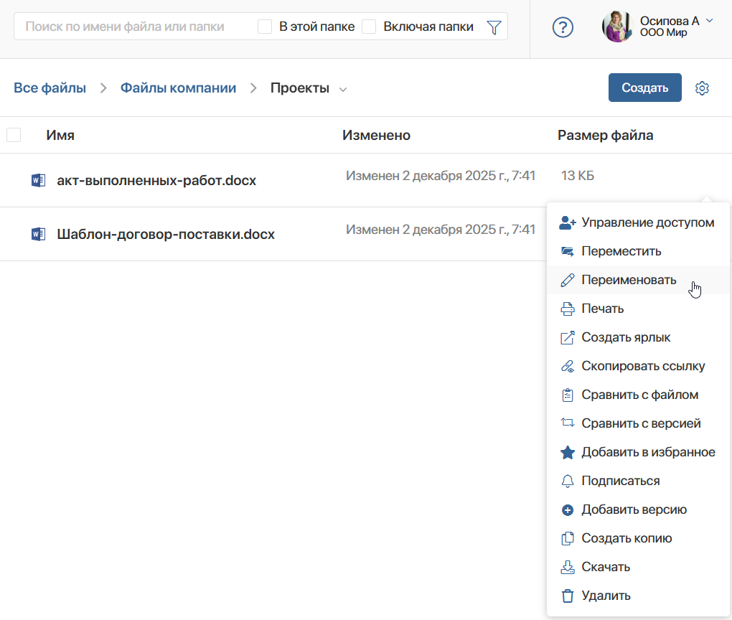
Task: Click the printer icon next to Печать
Action: (x=567, y=309)
